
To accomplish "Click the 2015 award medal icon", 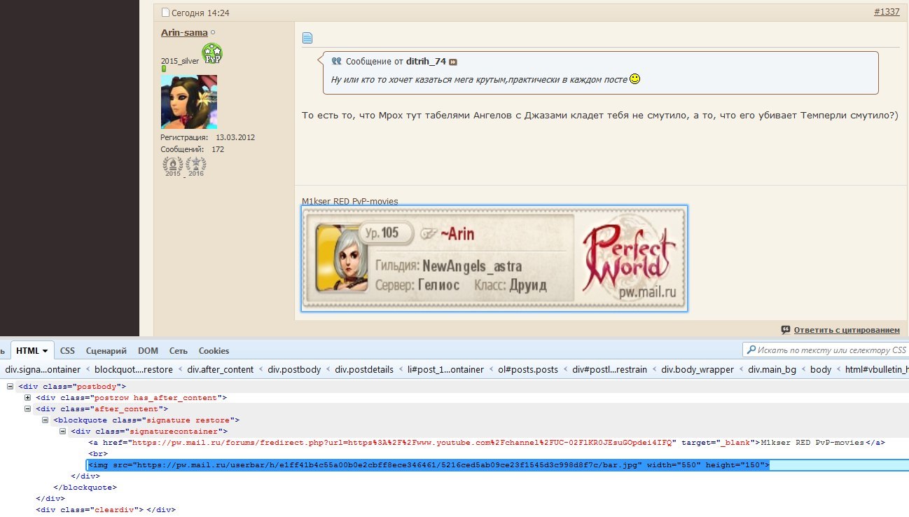I will 173,167.
